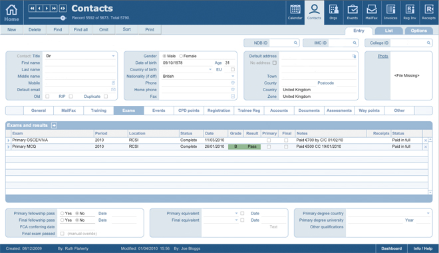Open the Final equivalent dropdown
The image size is (439, 253).
pos(237,220)
